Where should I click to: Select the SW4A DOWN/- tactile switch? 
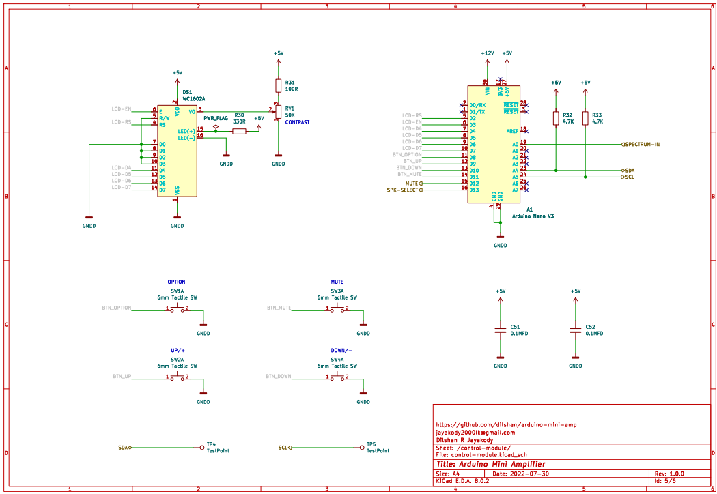(x=337, y=377)
